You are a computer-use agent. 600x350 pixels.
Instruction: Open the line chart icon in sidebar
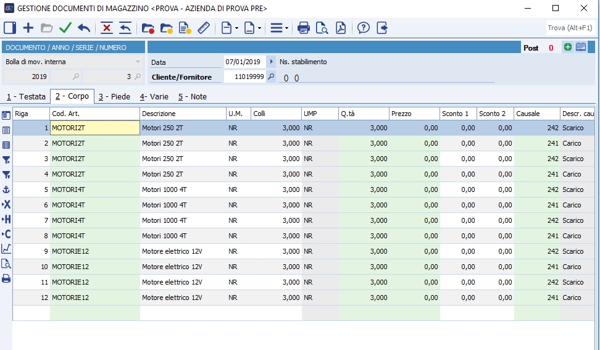pos(6,249)
